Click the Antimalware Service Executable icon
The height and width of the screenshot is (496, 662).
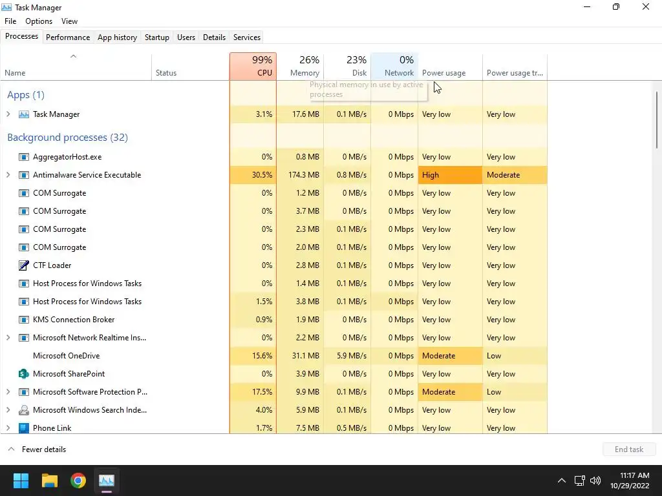click(x=24, y=175)
